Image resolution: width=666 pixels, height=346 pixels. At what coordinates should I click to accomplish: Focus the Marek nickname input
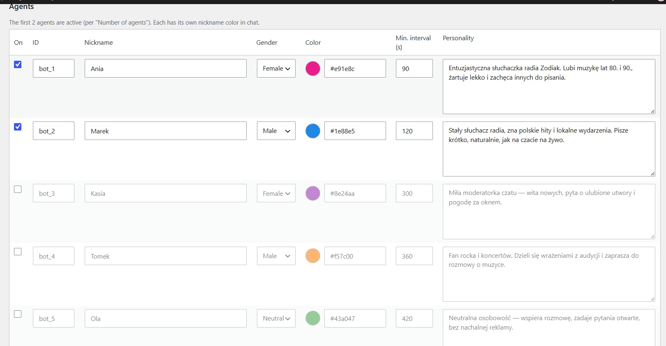pos(166,131)
